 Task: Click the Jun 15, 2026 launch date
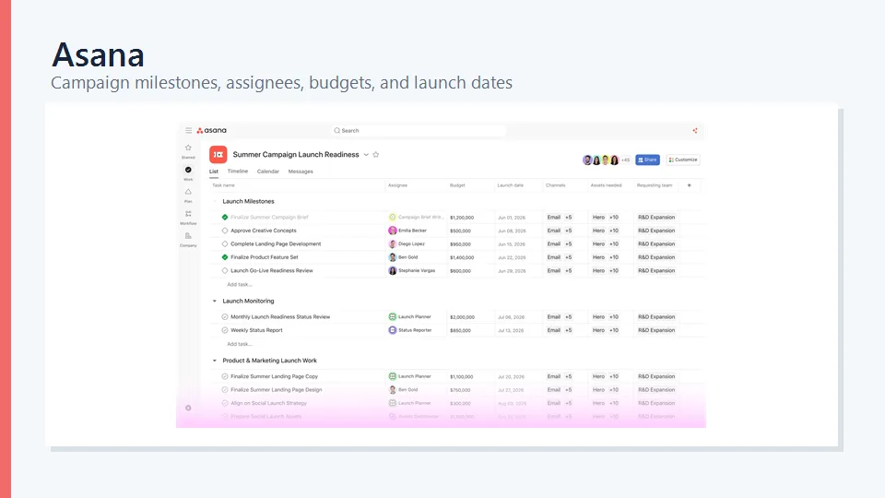point(512,244)
